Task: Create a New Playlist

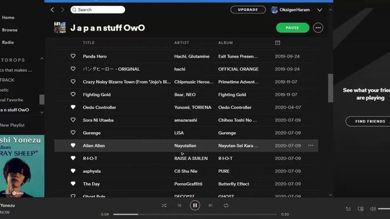Action: tap(12, 125)
